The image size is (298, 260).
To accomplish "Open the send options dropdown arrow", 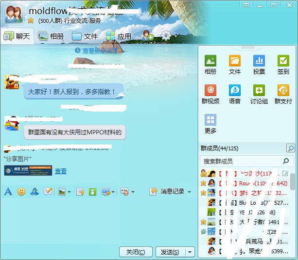I will point(190,252).
